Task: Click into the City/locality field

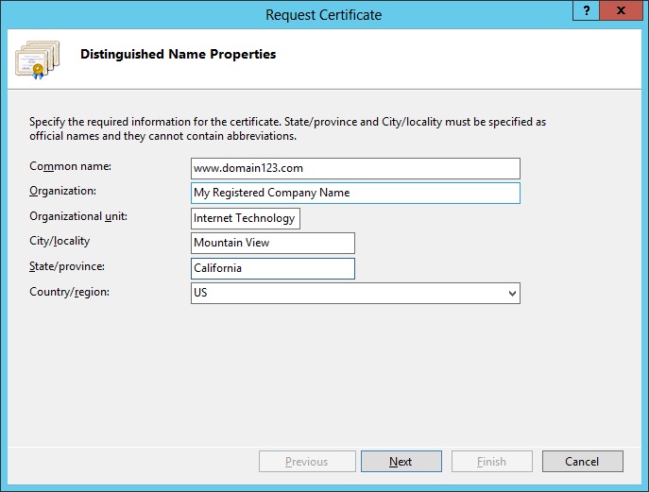Action: (x=273, y=243)
